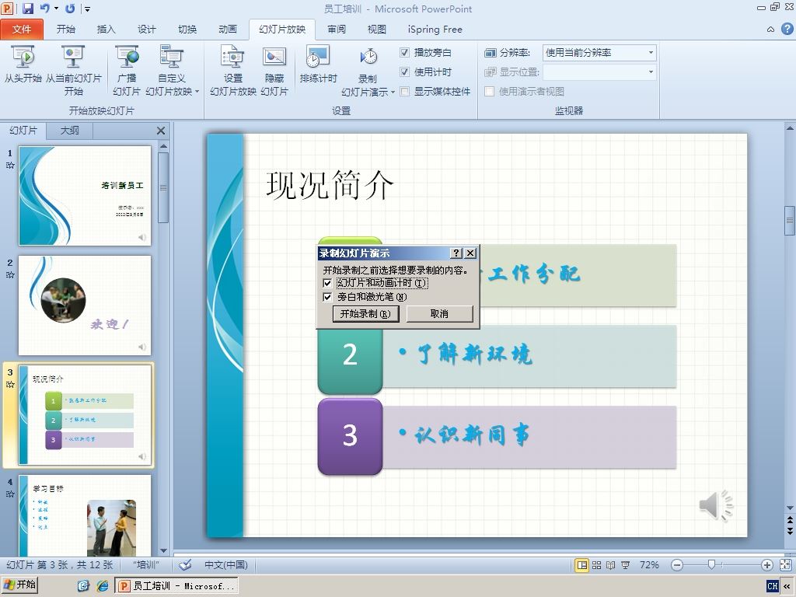Viewport: 796px width, 597px height.
Task: Open the File (文件) tab
Action: pos(22,30)
